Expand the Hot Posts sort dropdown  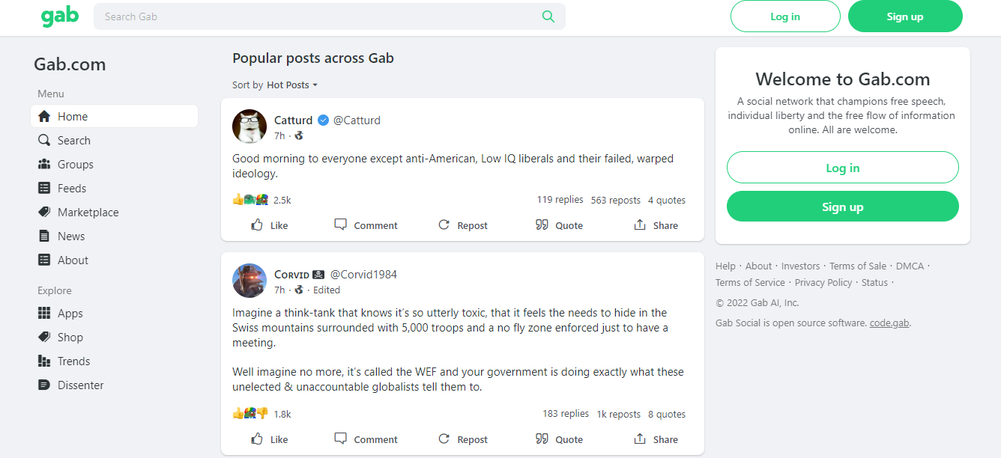[292, 85]
